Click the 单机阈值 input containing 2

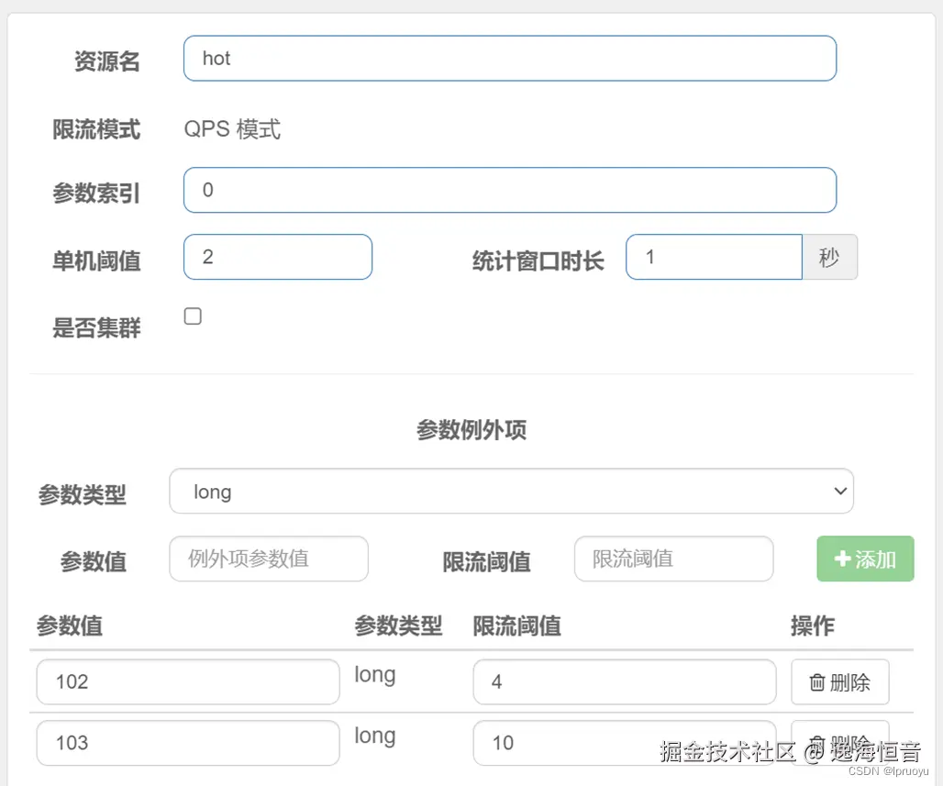coord(277,257)
